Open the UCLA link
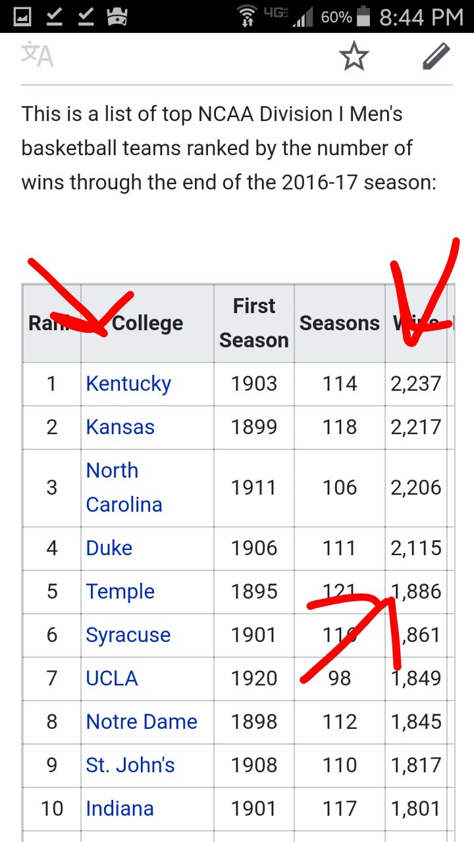The height and width of the screenshot is (842, 474). (x=112, y=678)
